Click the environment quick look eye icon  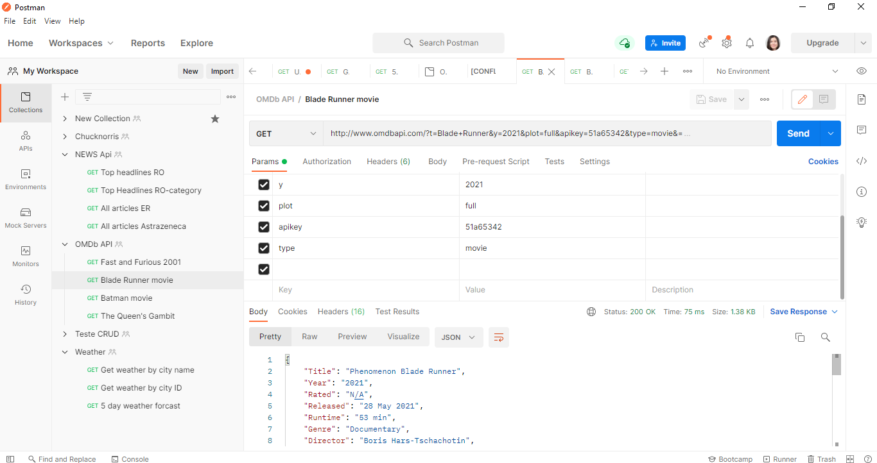click(x=862, y=71)
